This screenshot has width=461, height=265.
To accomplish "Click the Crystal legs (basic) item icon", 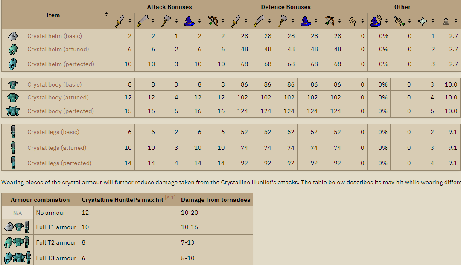I will pos(13,132).
